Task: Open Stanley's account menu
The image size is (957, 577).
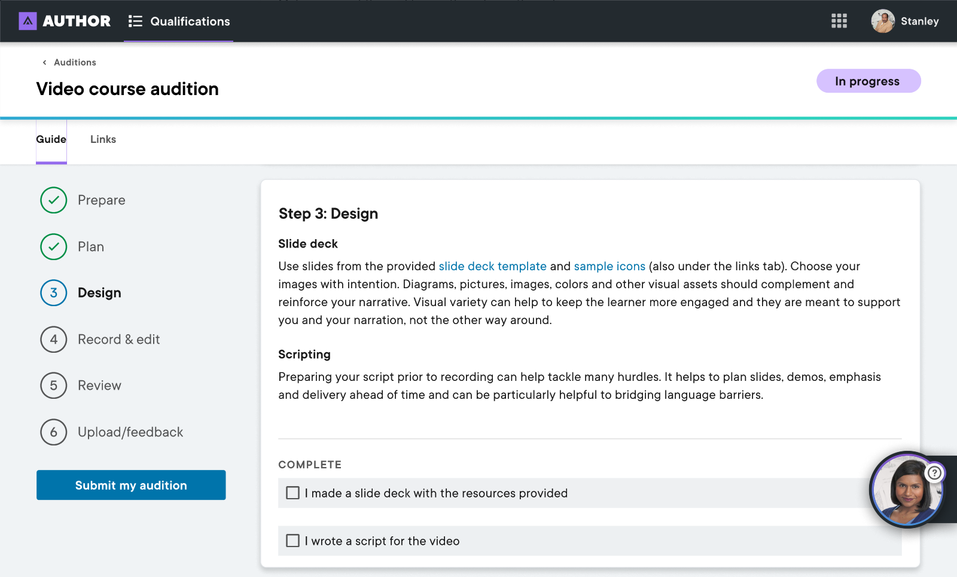Action: pyautogui.click(x=919, y=22)
